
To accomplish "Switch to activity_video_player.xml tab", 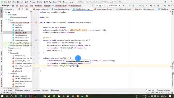I will point(145,9).
